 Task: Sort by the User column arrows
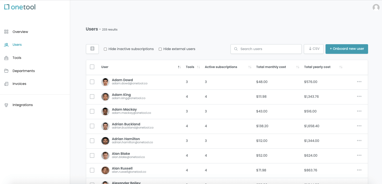click(x=179, y=67)
